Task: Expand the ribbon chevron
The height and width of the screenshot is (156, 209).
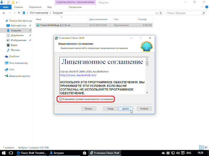Action: click(202, 7)
